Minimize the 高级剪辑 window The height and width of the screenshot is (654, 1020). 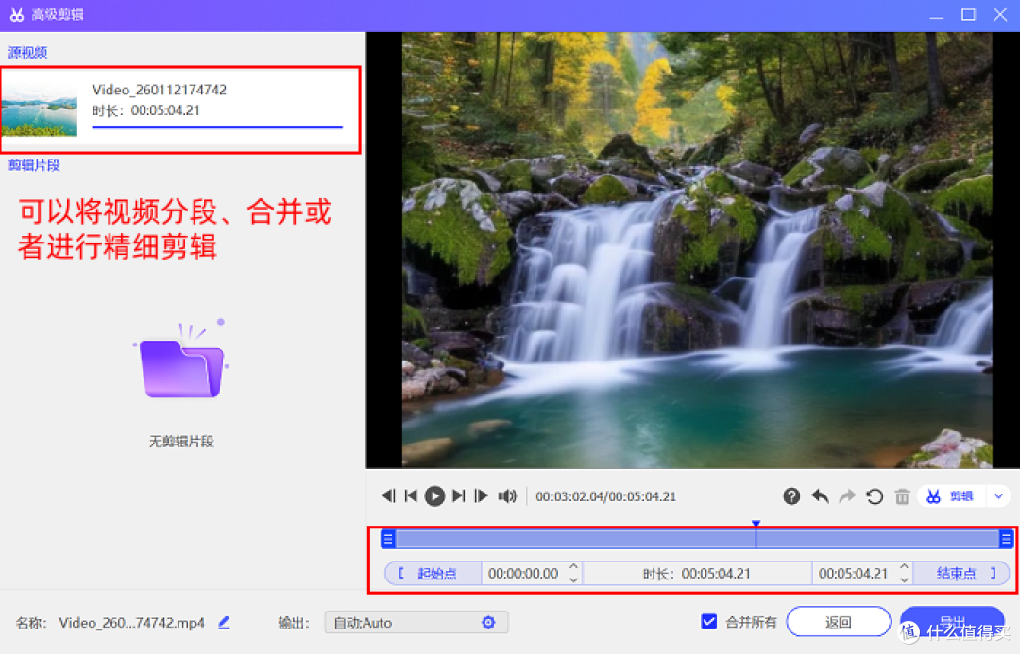[936, 15]
